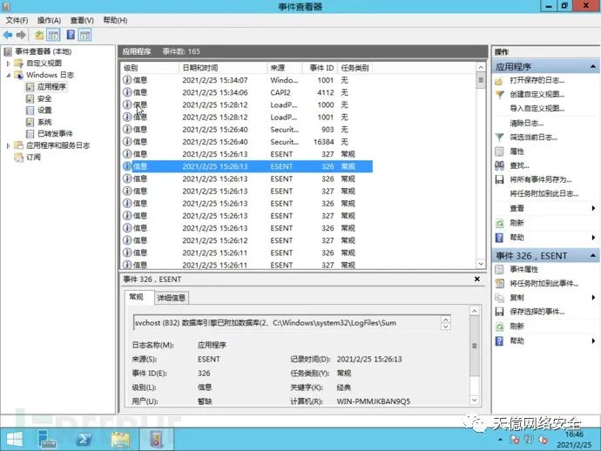Viewport: 601px width, 451px height.
Task: Select the CAPI2 event 4112 row
Action: (246, 92)
